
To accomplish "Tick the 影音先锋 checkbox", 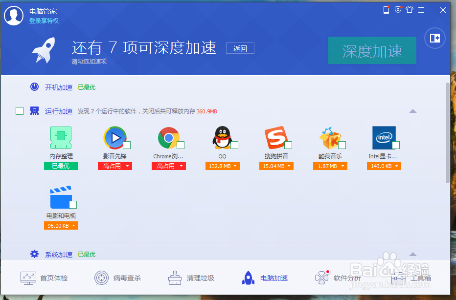I will pos(127,145).
